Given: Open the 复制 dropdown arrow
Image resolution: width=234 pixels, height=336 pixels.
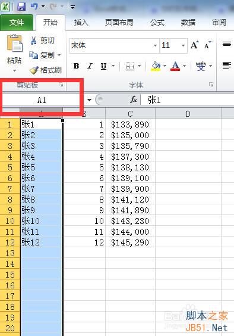Looking at the screenshot, I should click(59, 55).
